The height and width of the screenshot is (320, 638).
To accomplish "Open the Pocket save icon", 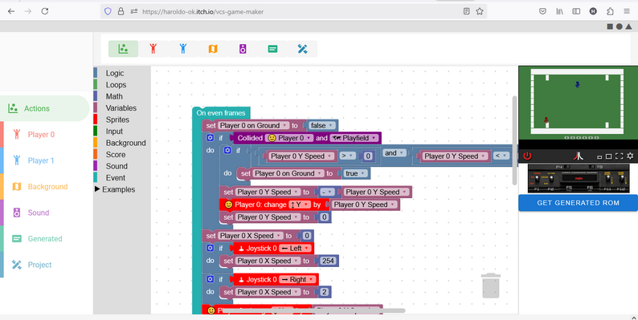I will point(543,11).
